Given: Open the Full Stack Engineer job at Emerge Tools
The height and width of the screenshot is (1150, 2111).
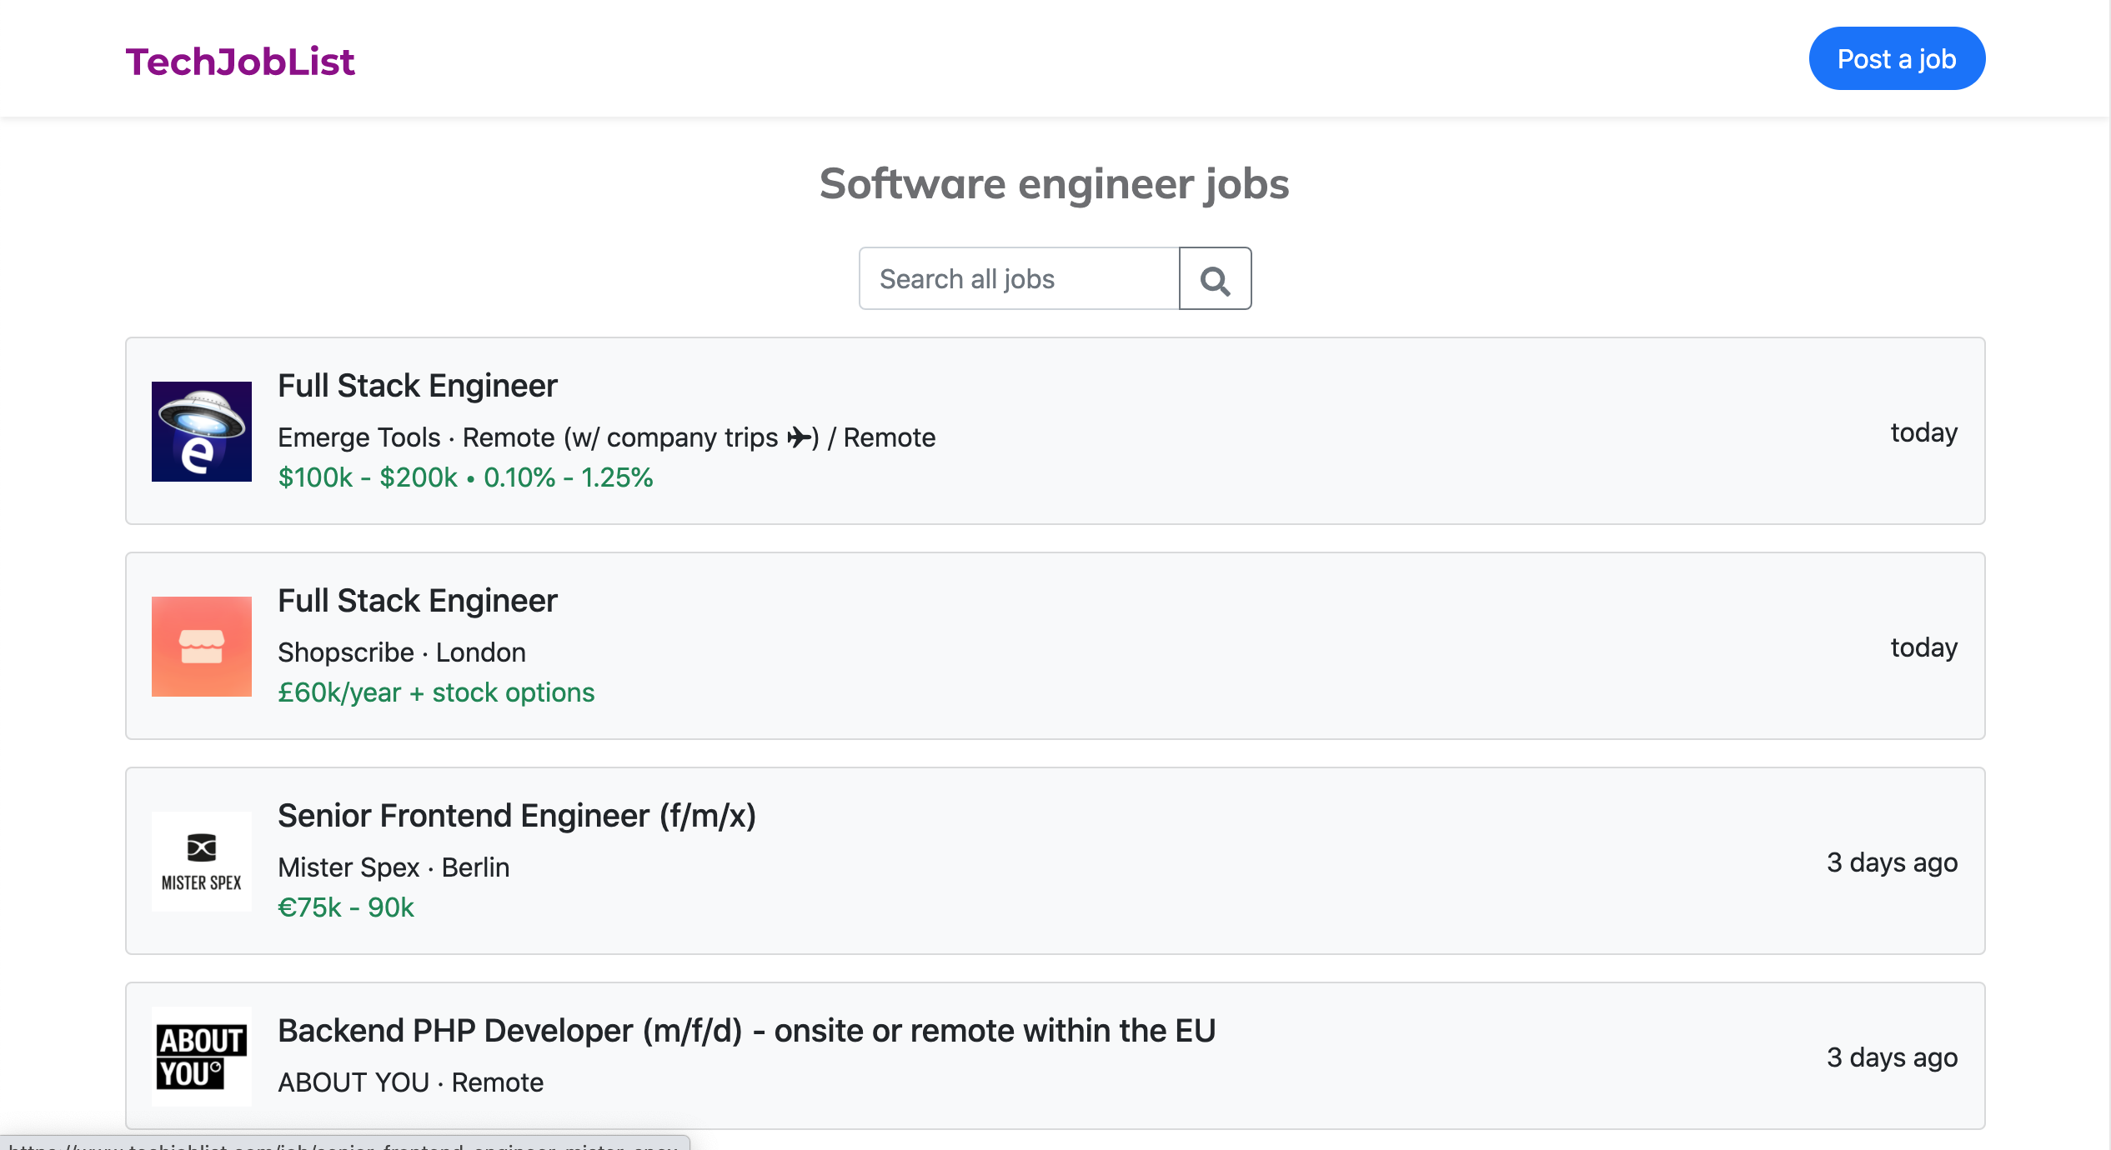Looking at the screenshot, I should click(x=417, y=385).
